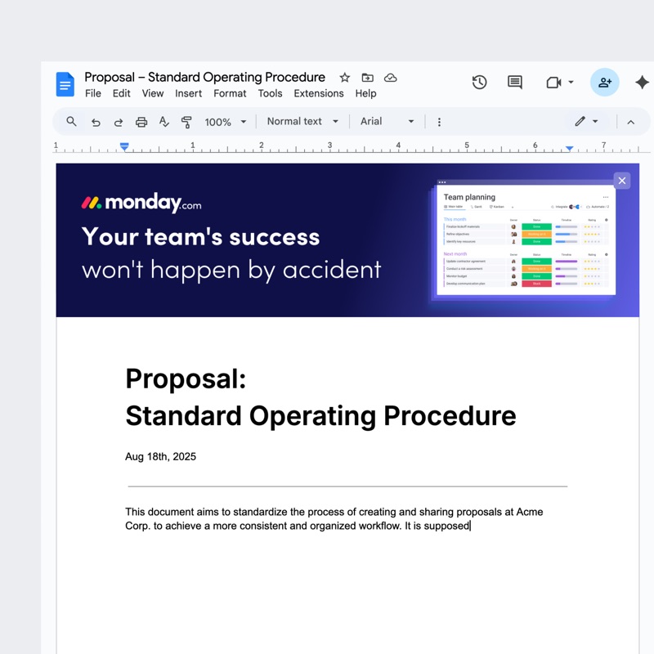Open the Arial font dropdown
Viewport: 654px width, 654px height.
pyautogui.click(x=387, y=121)
